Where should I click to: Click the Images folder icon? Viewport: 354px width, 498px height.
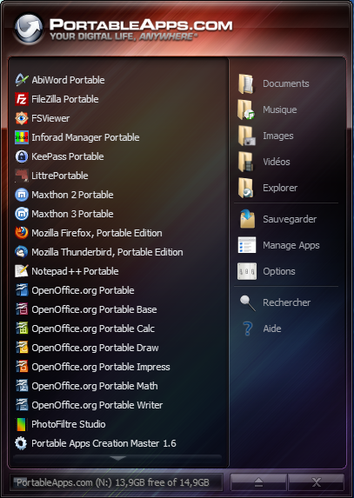coord(247,136)
